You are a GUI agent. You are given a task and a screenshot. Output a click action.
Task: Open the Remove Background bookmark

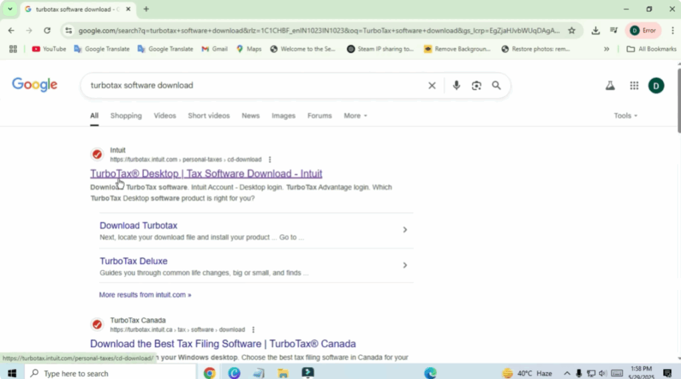(458, 49)
